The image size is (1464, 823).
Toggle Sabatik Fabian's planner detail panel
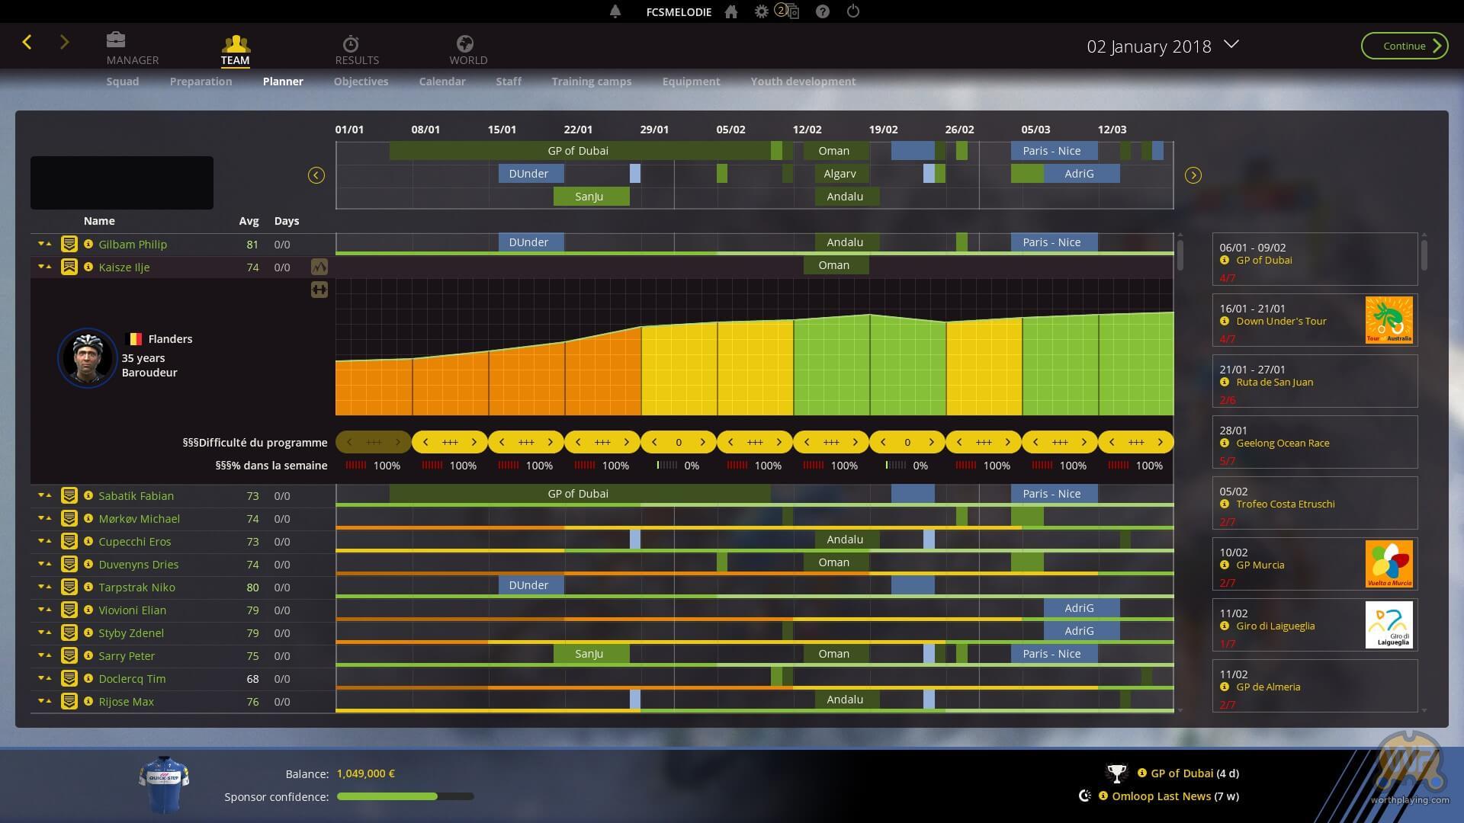[x=69, y=496]
